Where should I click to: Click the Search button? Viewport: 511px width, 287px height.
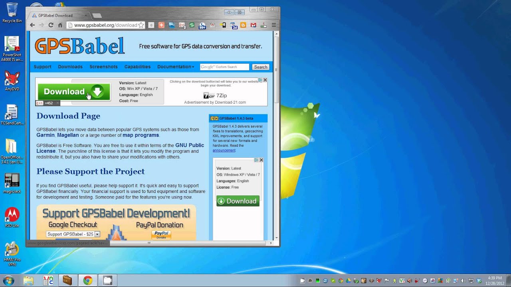[261, 67]
